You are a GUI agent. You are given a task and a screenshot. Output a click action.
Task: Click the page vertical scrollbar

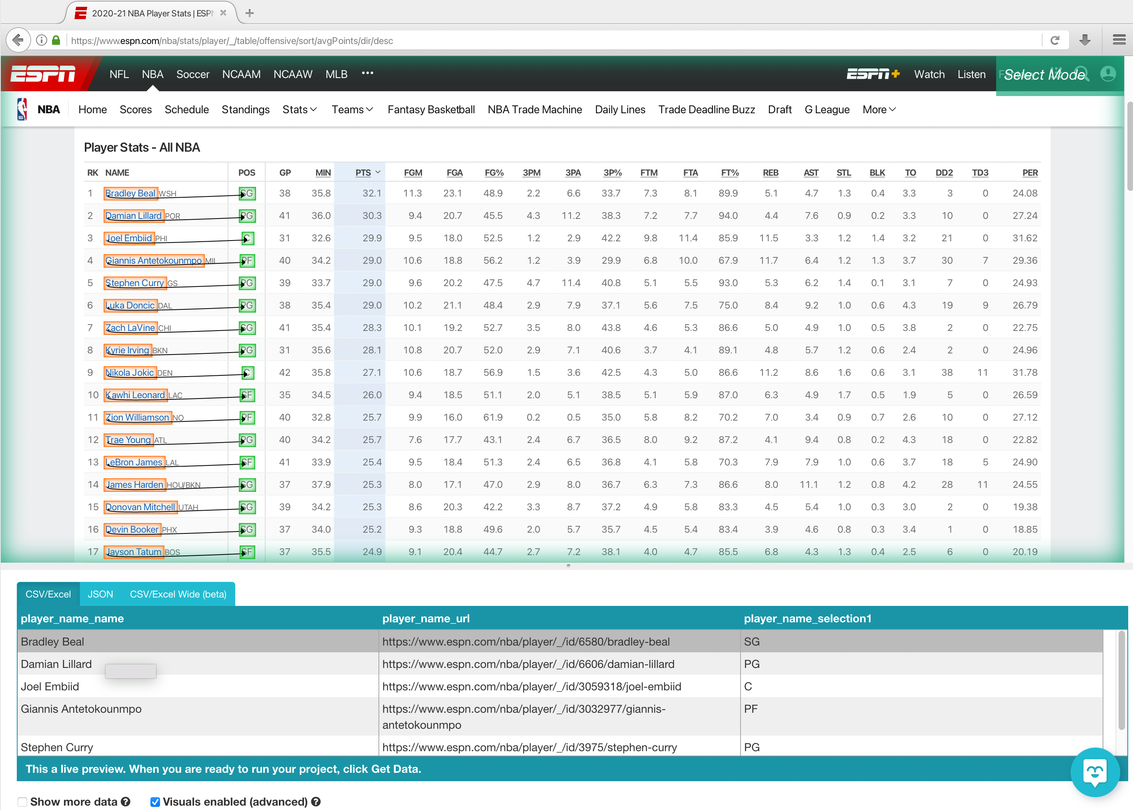coord(1129,146)
